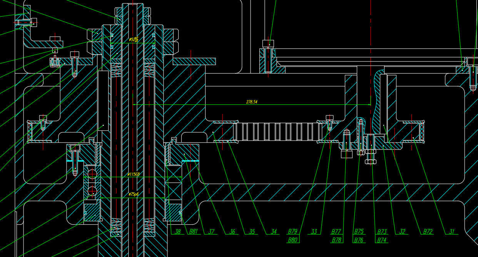Select part label 35
The height and width of the screenshot is (257, 478).
(252, 232)
